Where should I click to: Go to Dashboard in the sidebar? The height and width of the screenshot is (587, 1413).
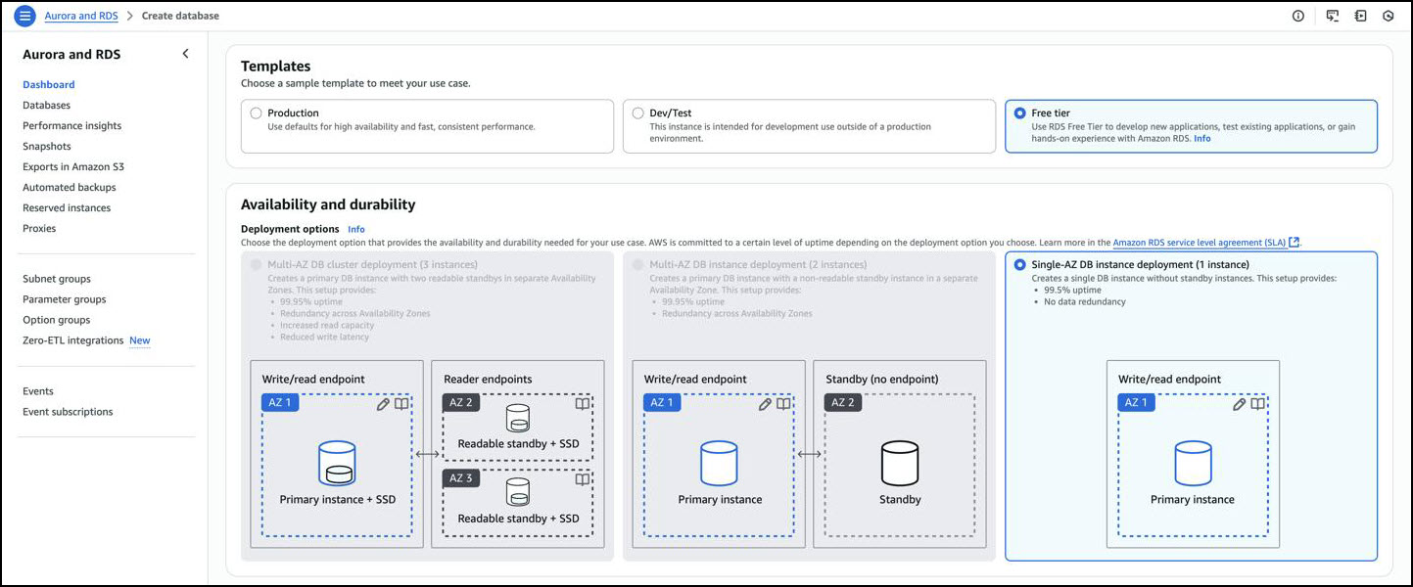49,84
